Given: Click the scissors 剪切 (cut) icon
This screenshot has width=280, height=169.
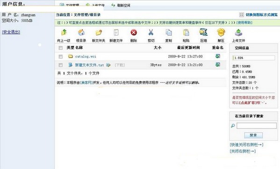Looking at the screenshot, I should pyautogui.click(x=151, y=33).
